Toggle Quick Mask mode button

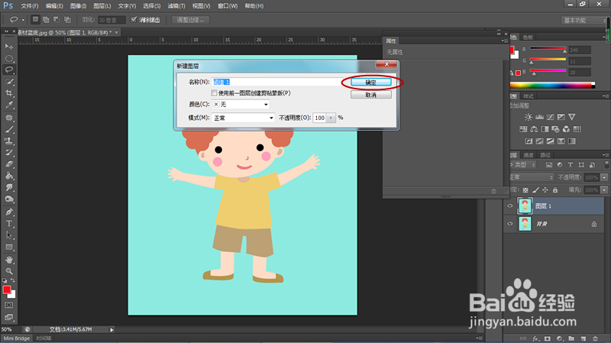pos(9,306)
